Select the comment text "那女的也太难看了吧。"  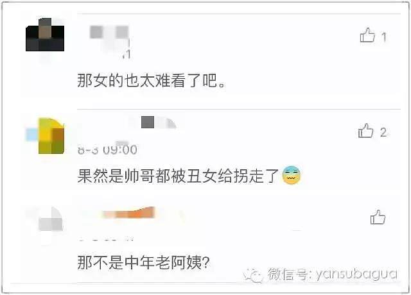click(152, 80)
